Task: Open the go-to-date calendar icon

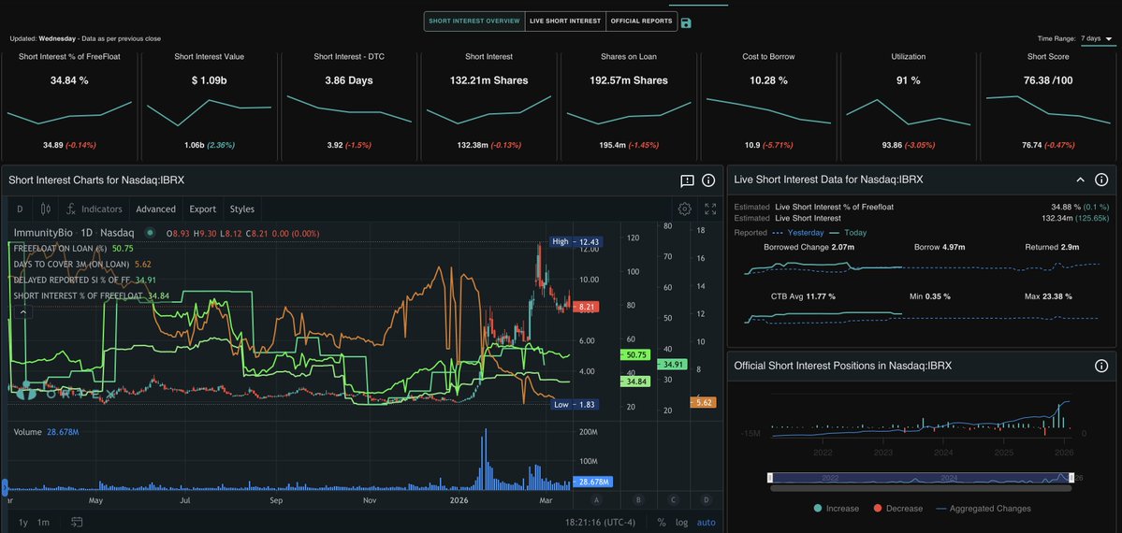Action: tap(77, 523)
